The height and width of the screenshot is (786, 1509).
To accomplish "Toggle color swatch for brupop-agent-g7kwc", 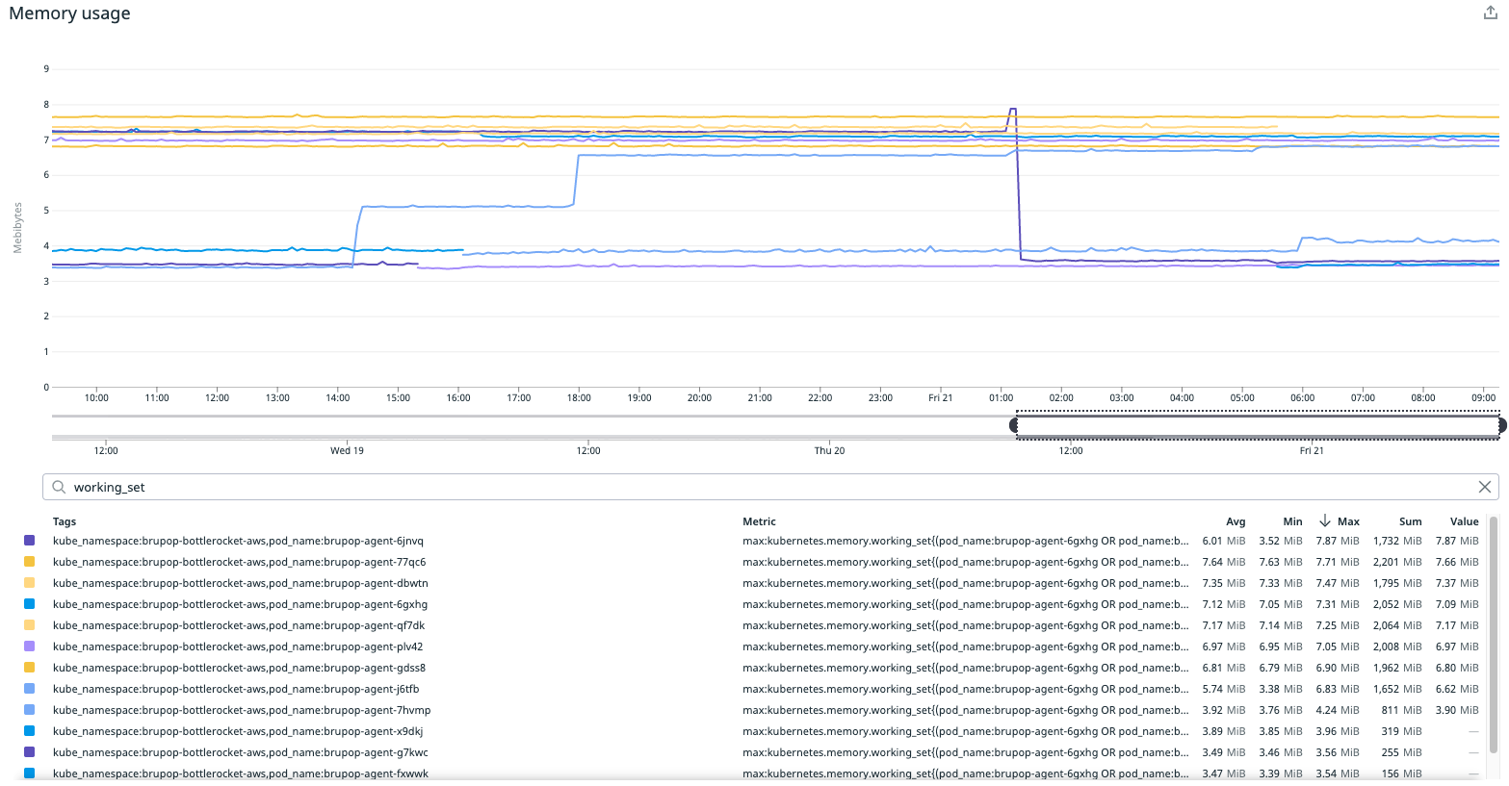I will 29,752.
